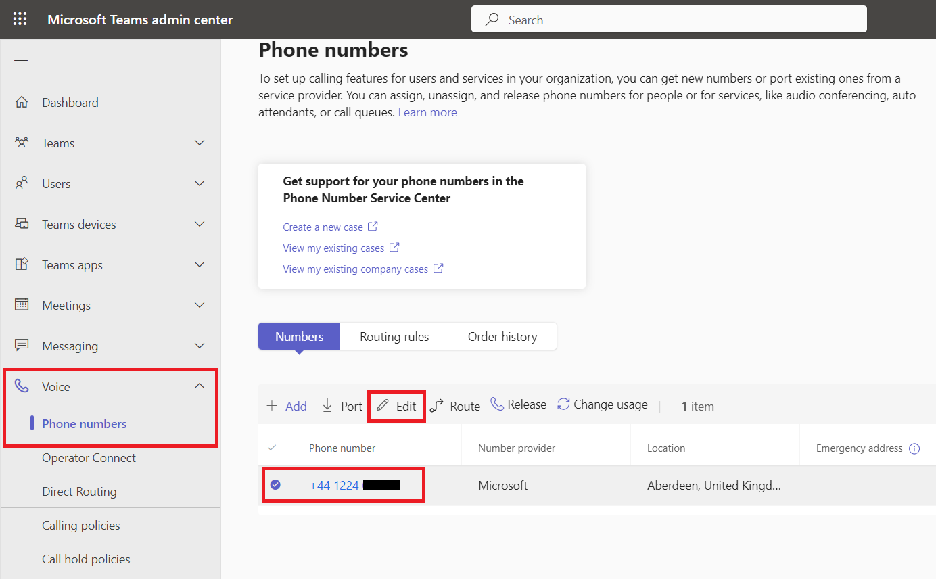Click the Change usage button label

coord(611,404)
